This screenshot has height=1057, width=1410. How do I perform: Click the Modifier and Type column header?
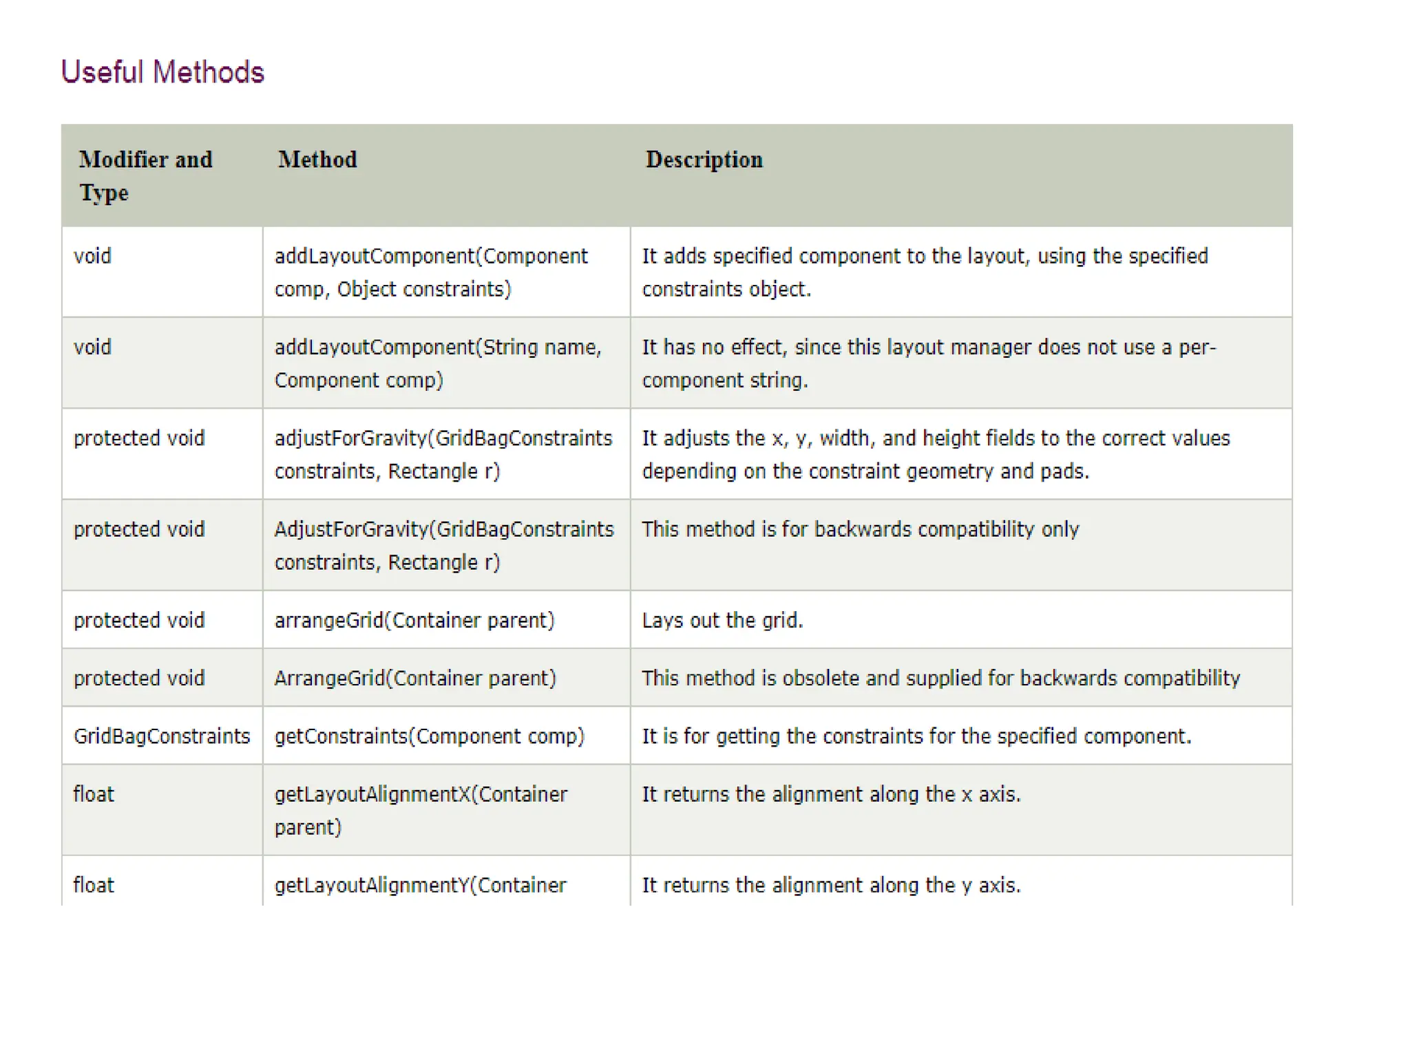click(x=145, y=175)
